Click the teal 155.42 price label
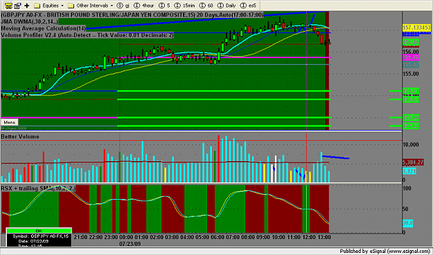Image resolution: width=433 pixels, height=255 pixels. pyautogui.click(x=411, y=65)
